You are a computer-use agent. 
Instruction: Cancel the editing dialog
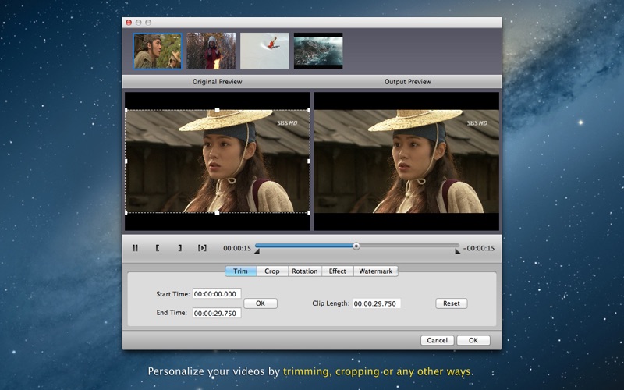coord(438,340)
